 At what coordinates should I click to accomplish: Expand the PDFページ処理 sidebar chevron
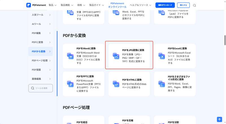tap(50, 60)
